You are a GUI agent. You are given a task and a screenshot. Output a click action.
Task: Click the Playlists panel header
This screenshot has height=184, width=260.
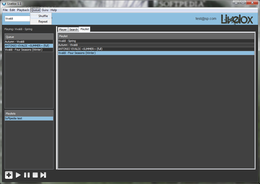click(29, 113)
